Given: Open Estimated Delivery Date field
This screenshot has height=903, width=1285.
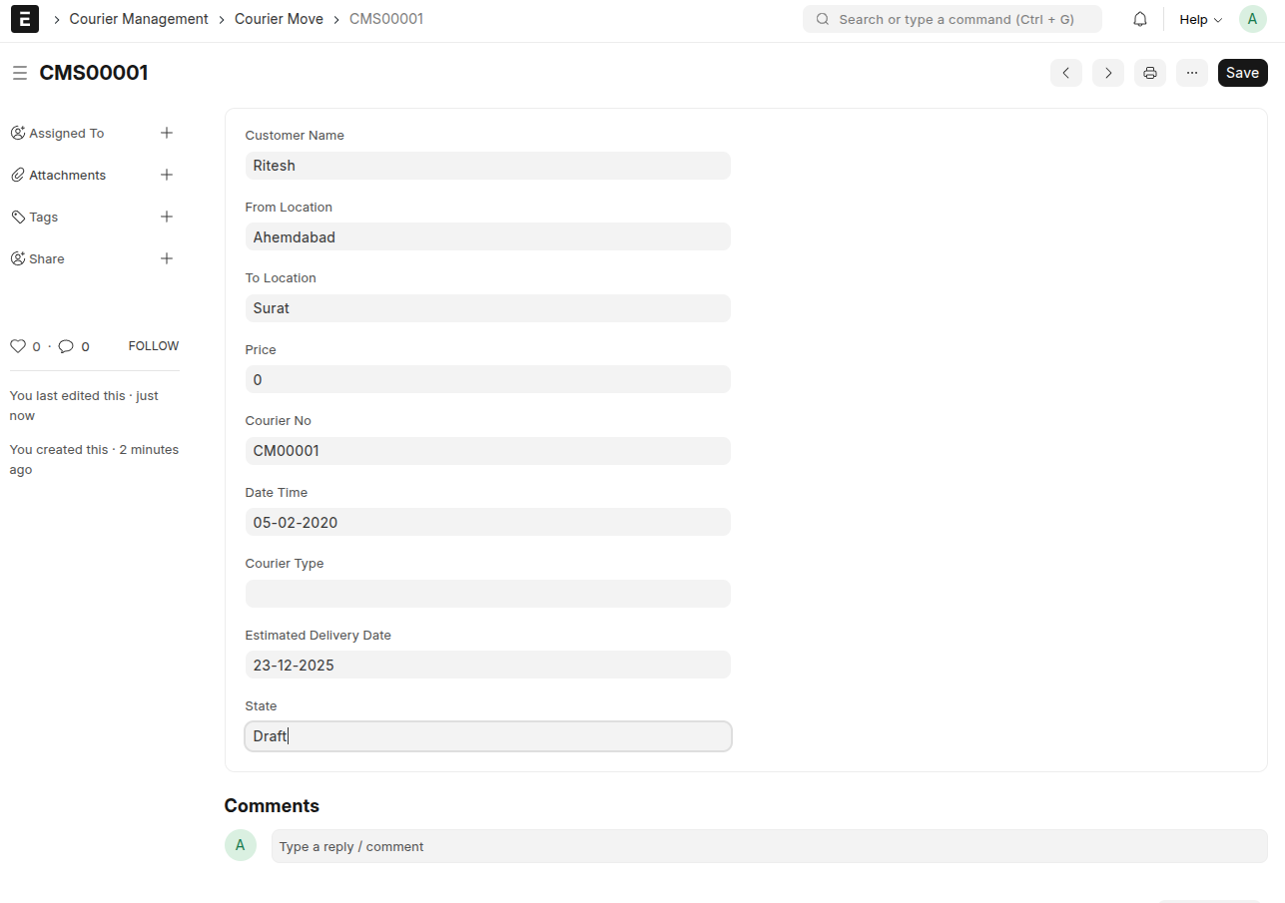Looking at the screenshot, I should pyautogui.click(x=487, y=665).
